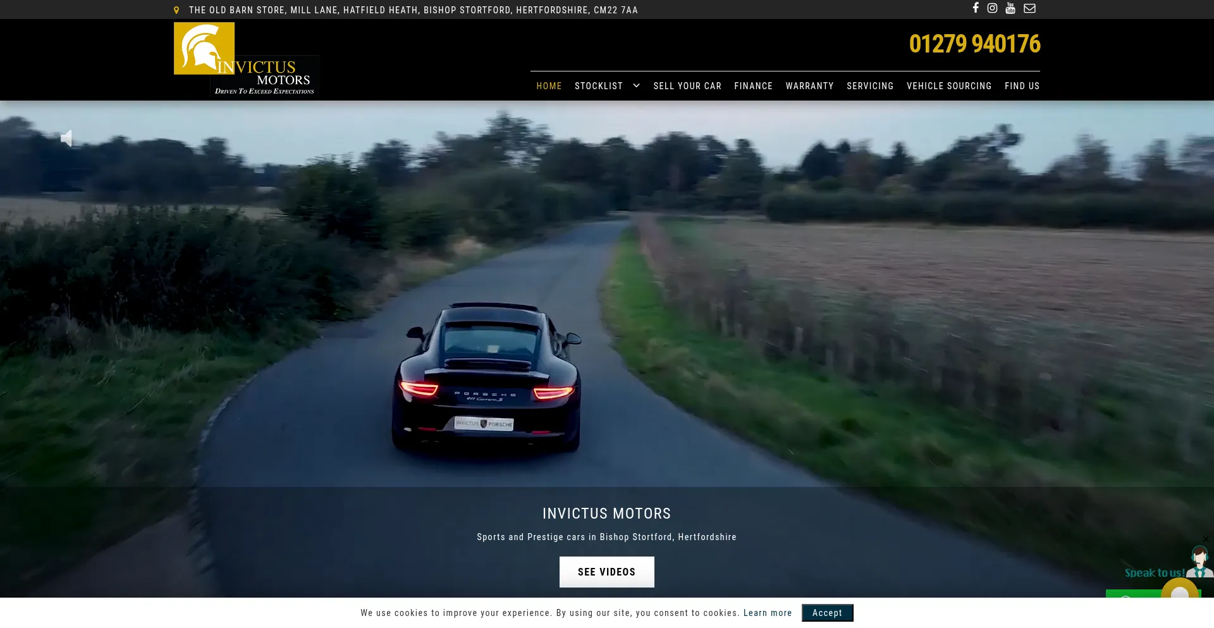
Task: Open the YouTube channel icon
Action: 1010,8
